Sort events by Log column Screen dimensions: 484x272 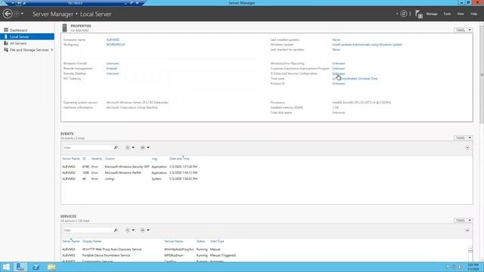(154, 159)
